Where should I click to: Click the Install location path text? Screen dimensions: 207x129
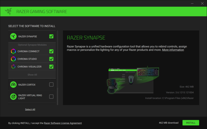169,98
